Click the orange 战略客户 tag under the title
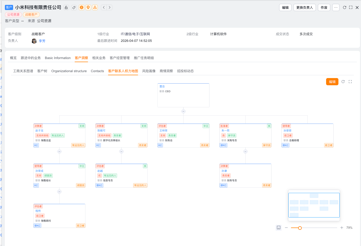The height and width of the screenshot is (246, 361). click(31, 15)
